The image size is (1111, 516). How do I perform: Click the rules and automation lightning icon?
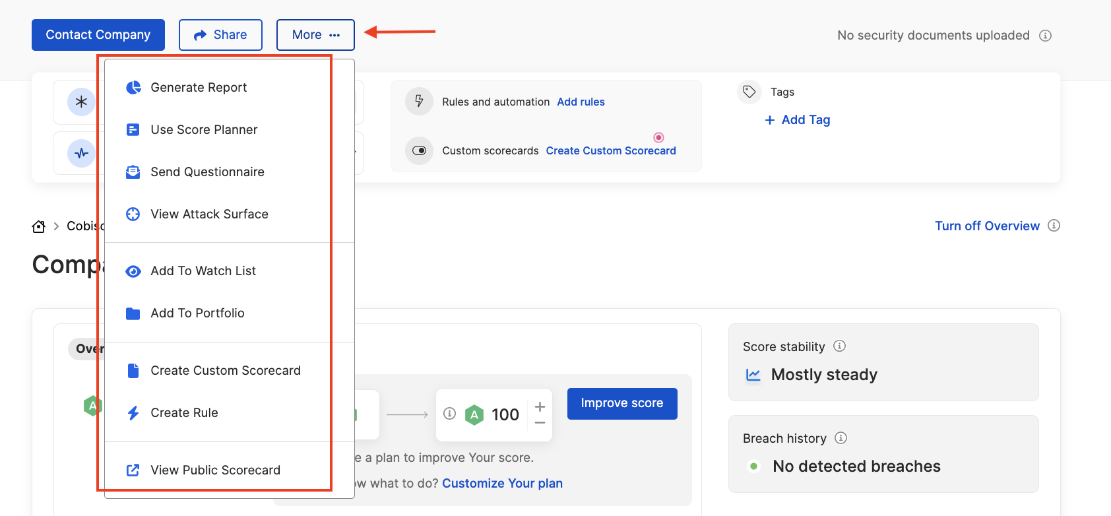[419, 102]
